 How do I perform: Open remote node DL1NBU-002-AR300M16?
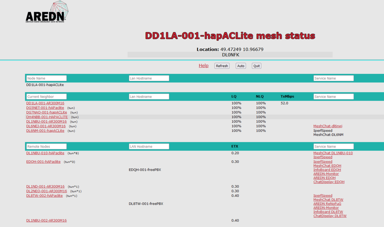point(46,221)
